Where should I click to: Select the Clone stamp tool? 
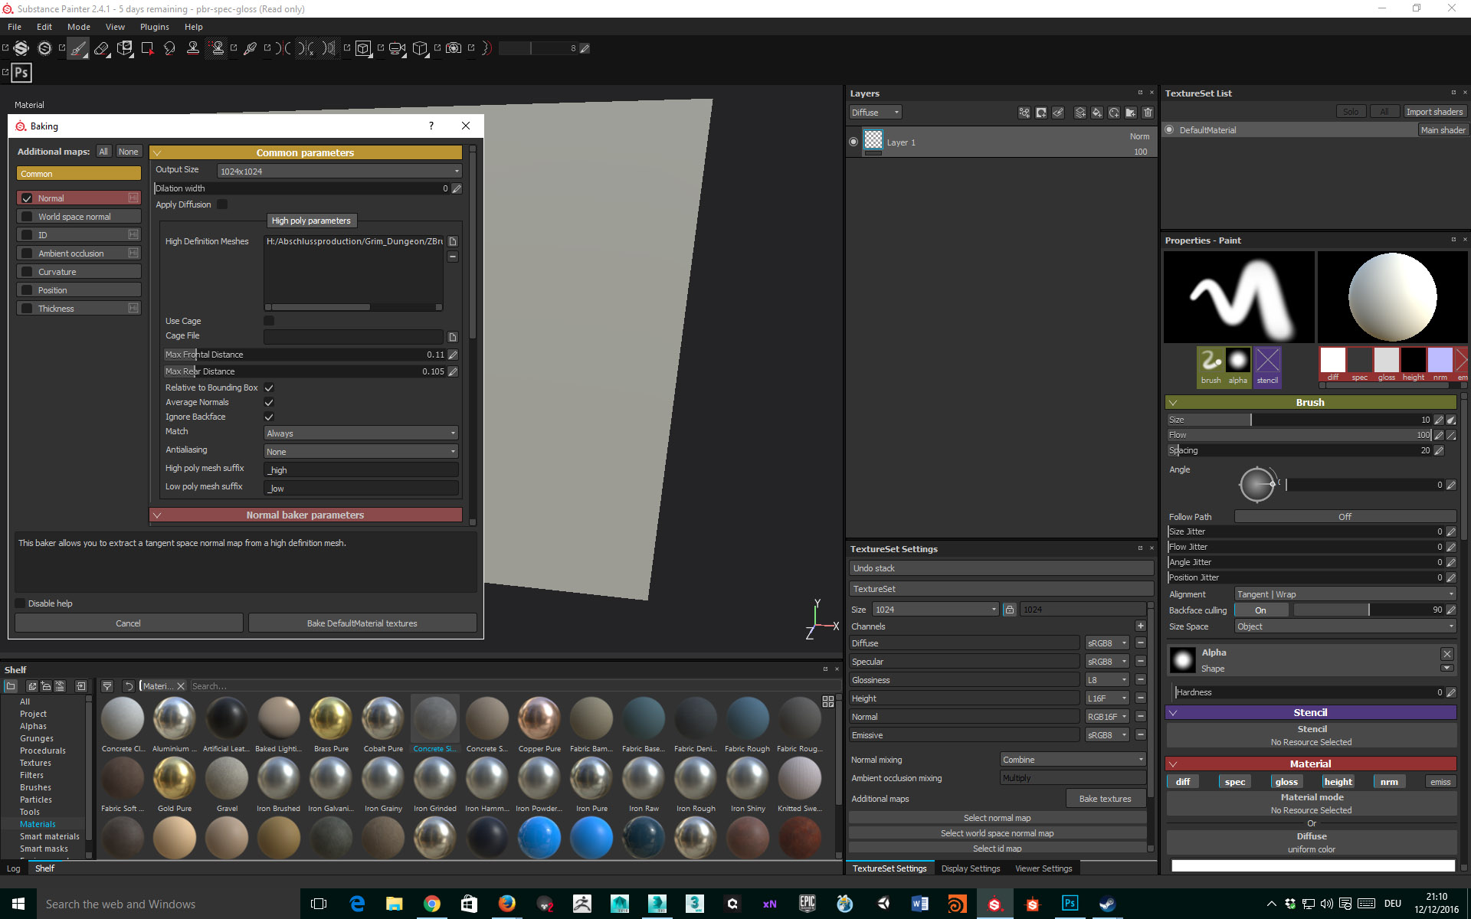193,48
